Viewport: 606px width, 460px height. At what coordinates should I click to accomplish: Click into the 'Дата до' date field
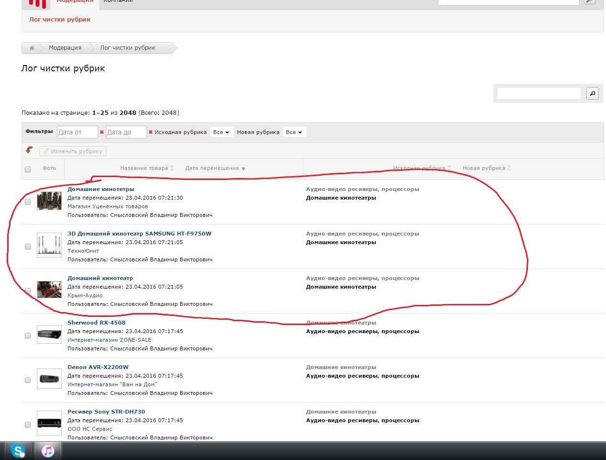[x=126, y=132]
